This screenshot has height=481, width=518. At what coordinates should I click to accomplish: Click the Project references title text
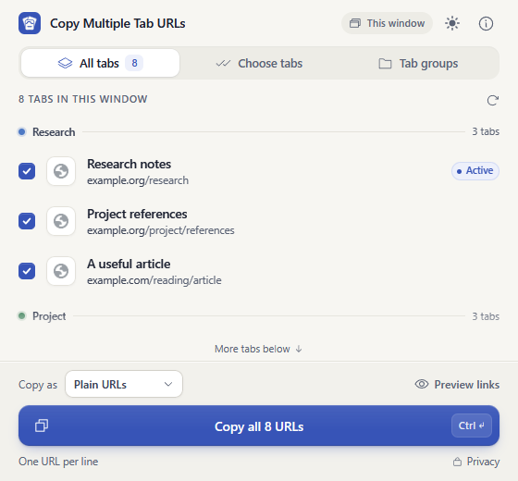pyautogui.click(x=137, y=214)
